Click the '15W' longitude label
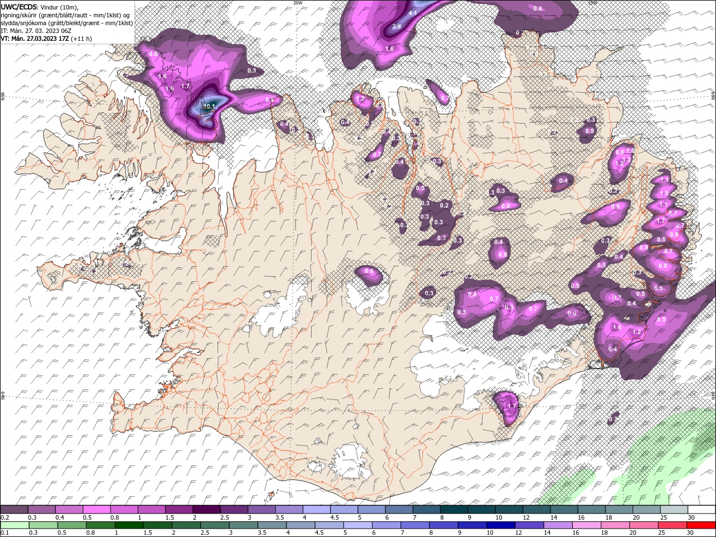 coord(593,3)
